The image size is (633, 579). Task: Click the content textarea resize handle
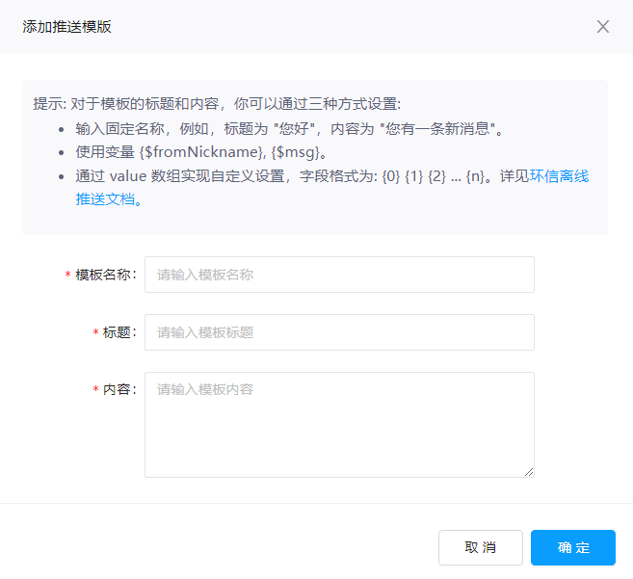[529, 472]
